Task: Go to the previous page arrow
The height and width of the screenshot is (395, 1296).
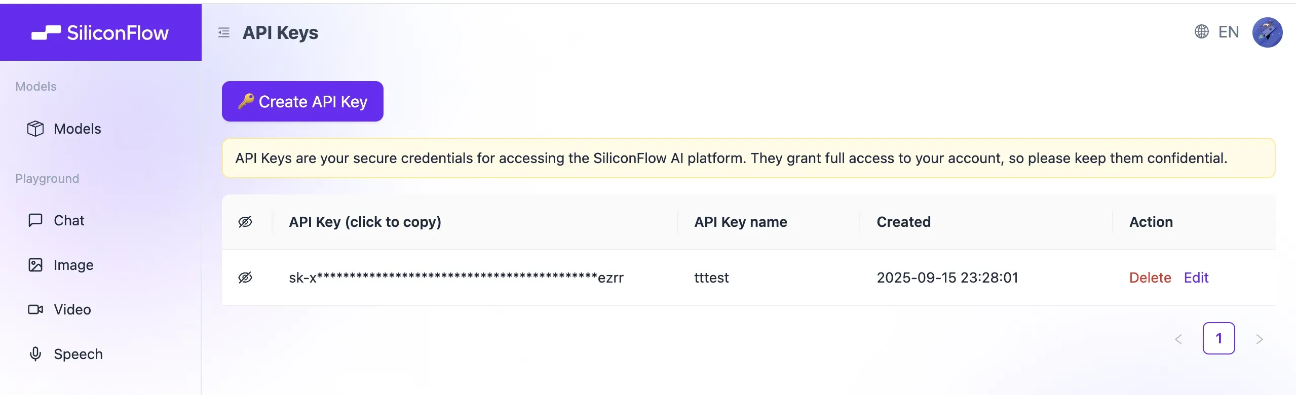Action: pos(1178,339)
